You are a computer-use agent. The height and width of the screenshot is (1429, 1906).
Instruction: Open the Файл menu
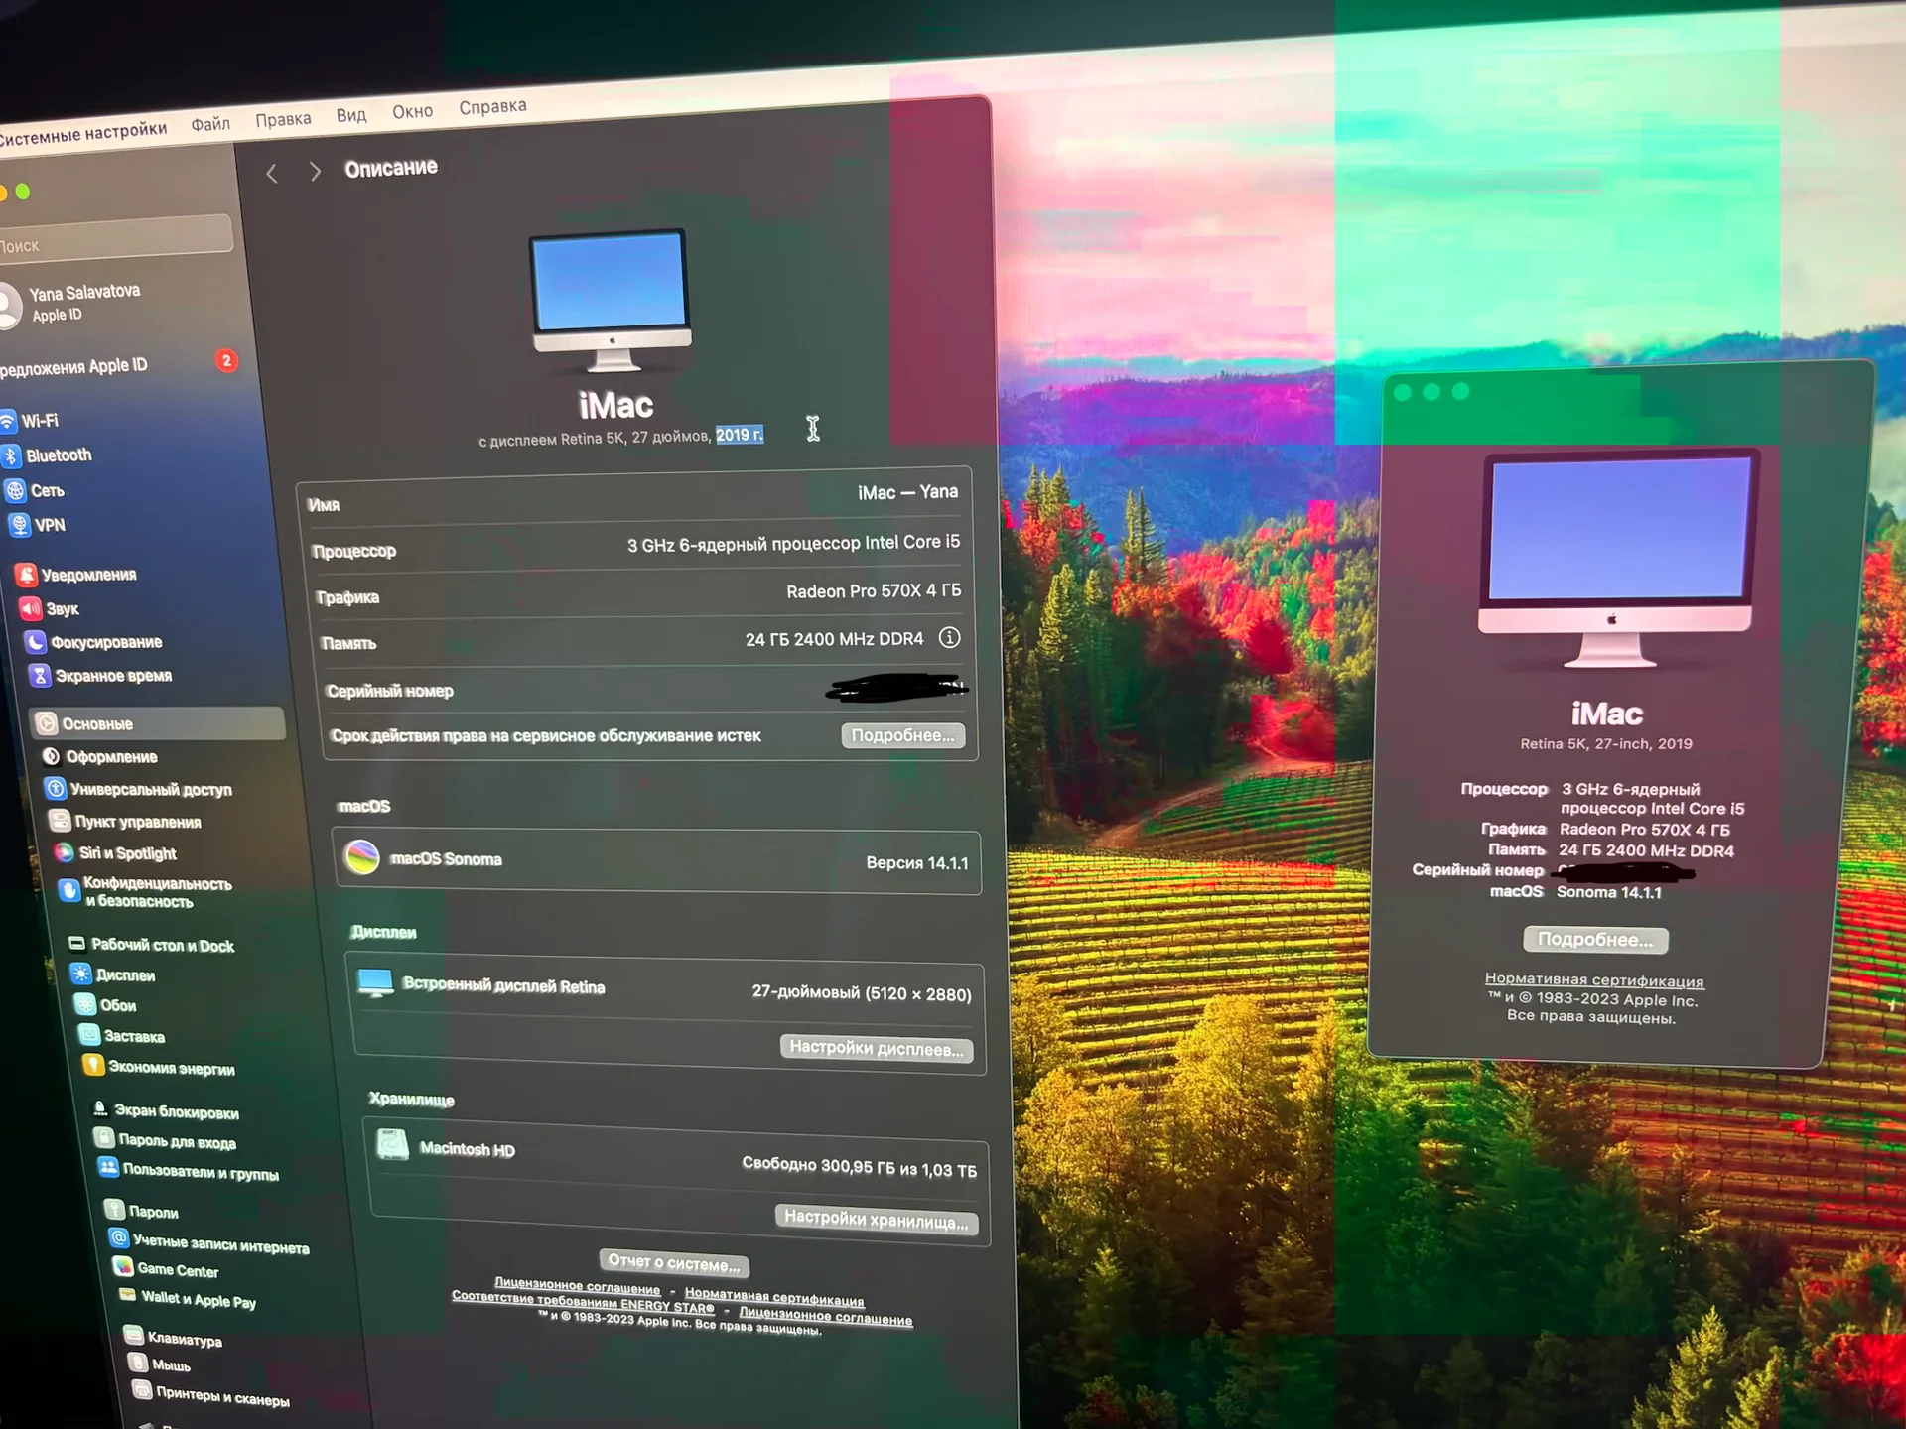[210, 123]
